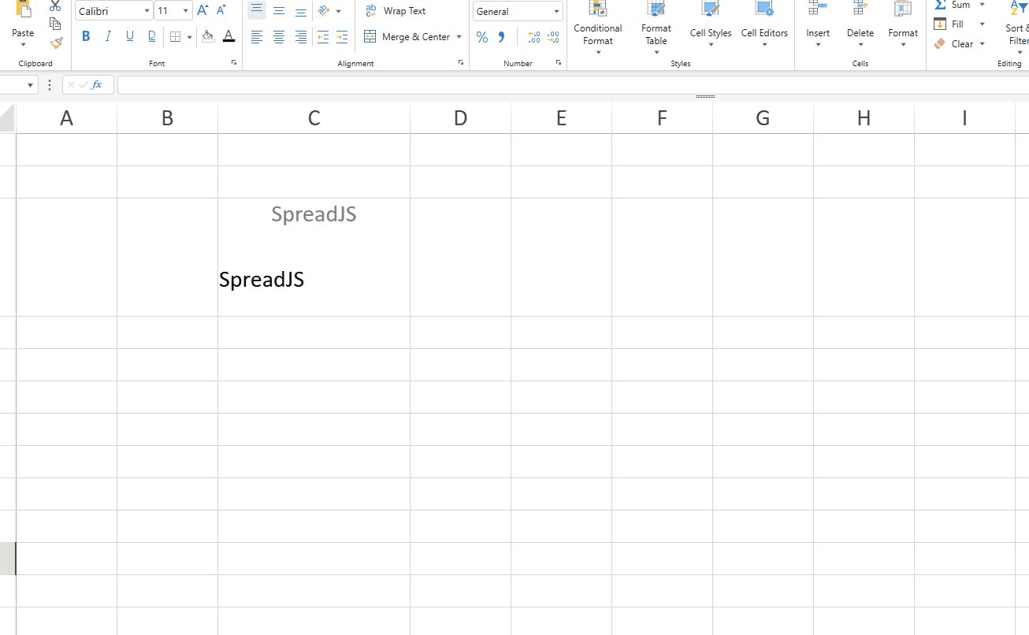Select column C header
The image size is (1029, 635).
(314, 118)
